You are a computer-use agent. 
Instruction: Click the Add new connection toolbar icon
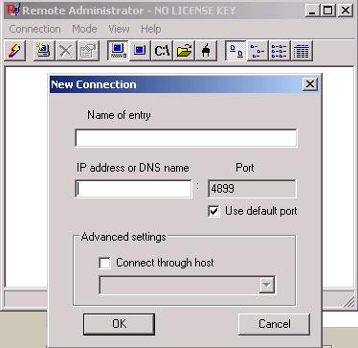44,51
